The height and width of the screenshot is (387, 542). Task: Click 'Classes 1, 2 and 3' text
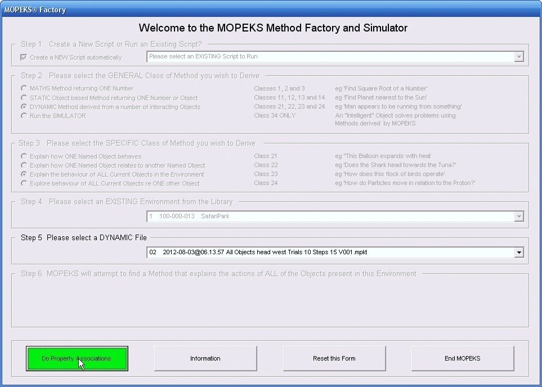(279, 88)
